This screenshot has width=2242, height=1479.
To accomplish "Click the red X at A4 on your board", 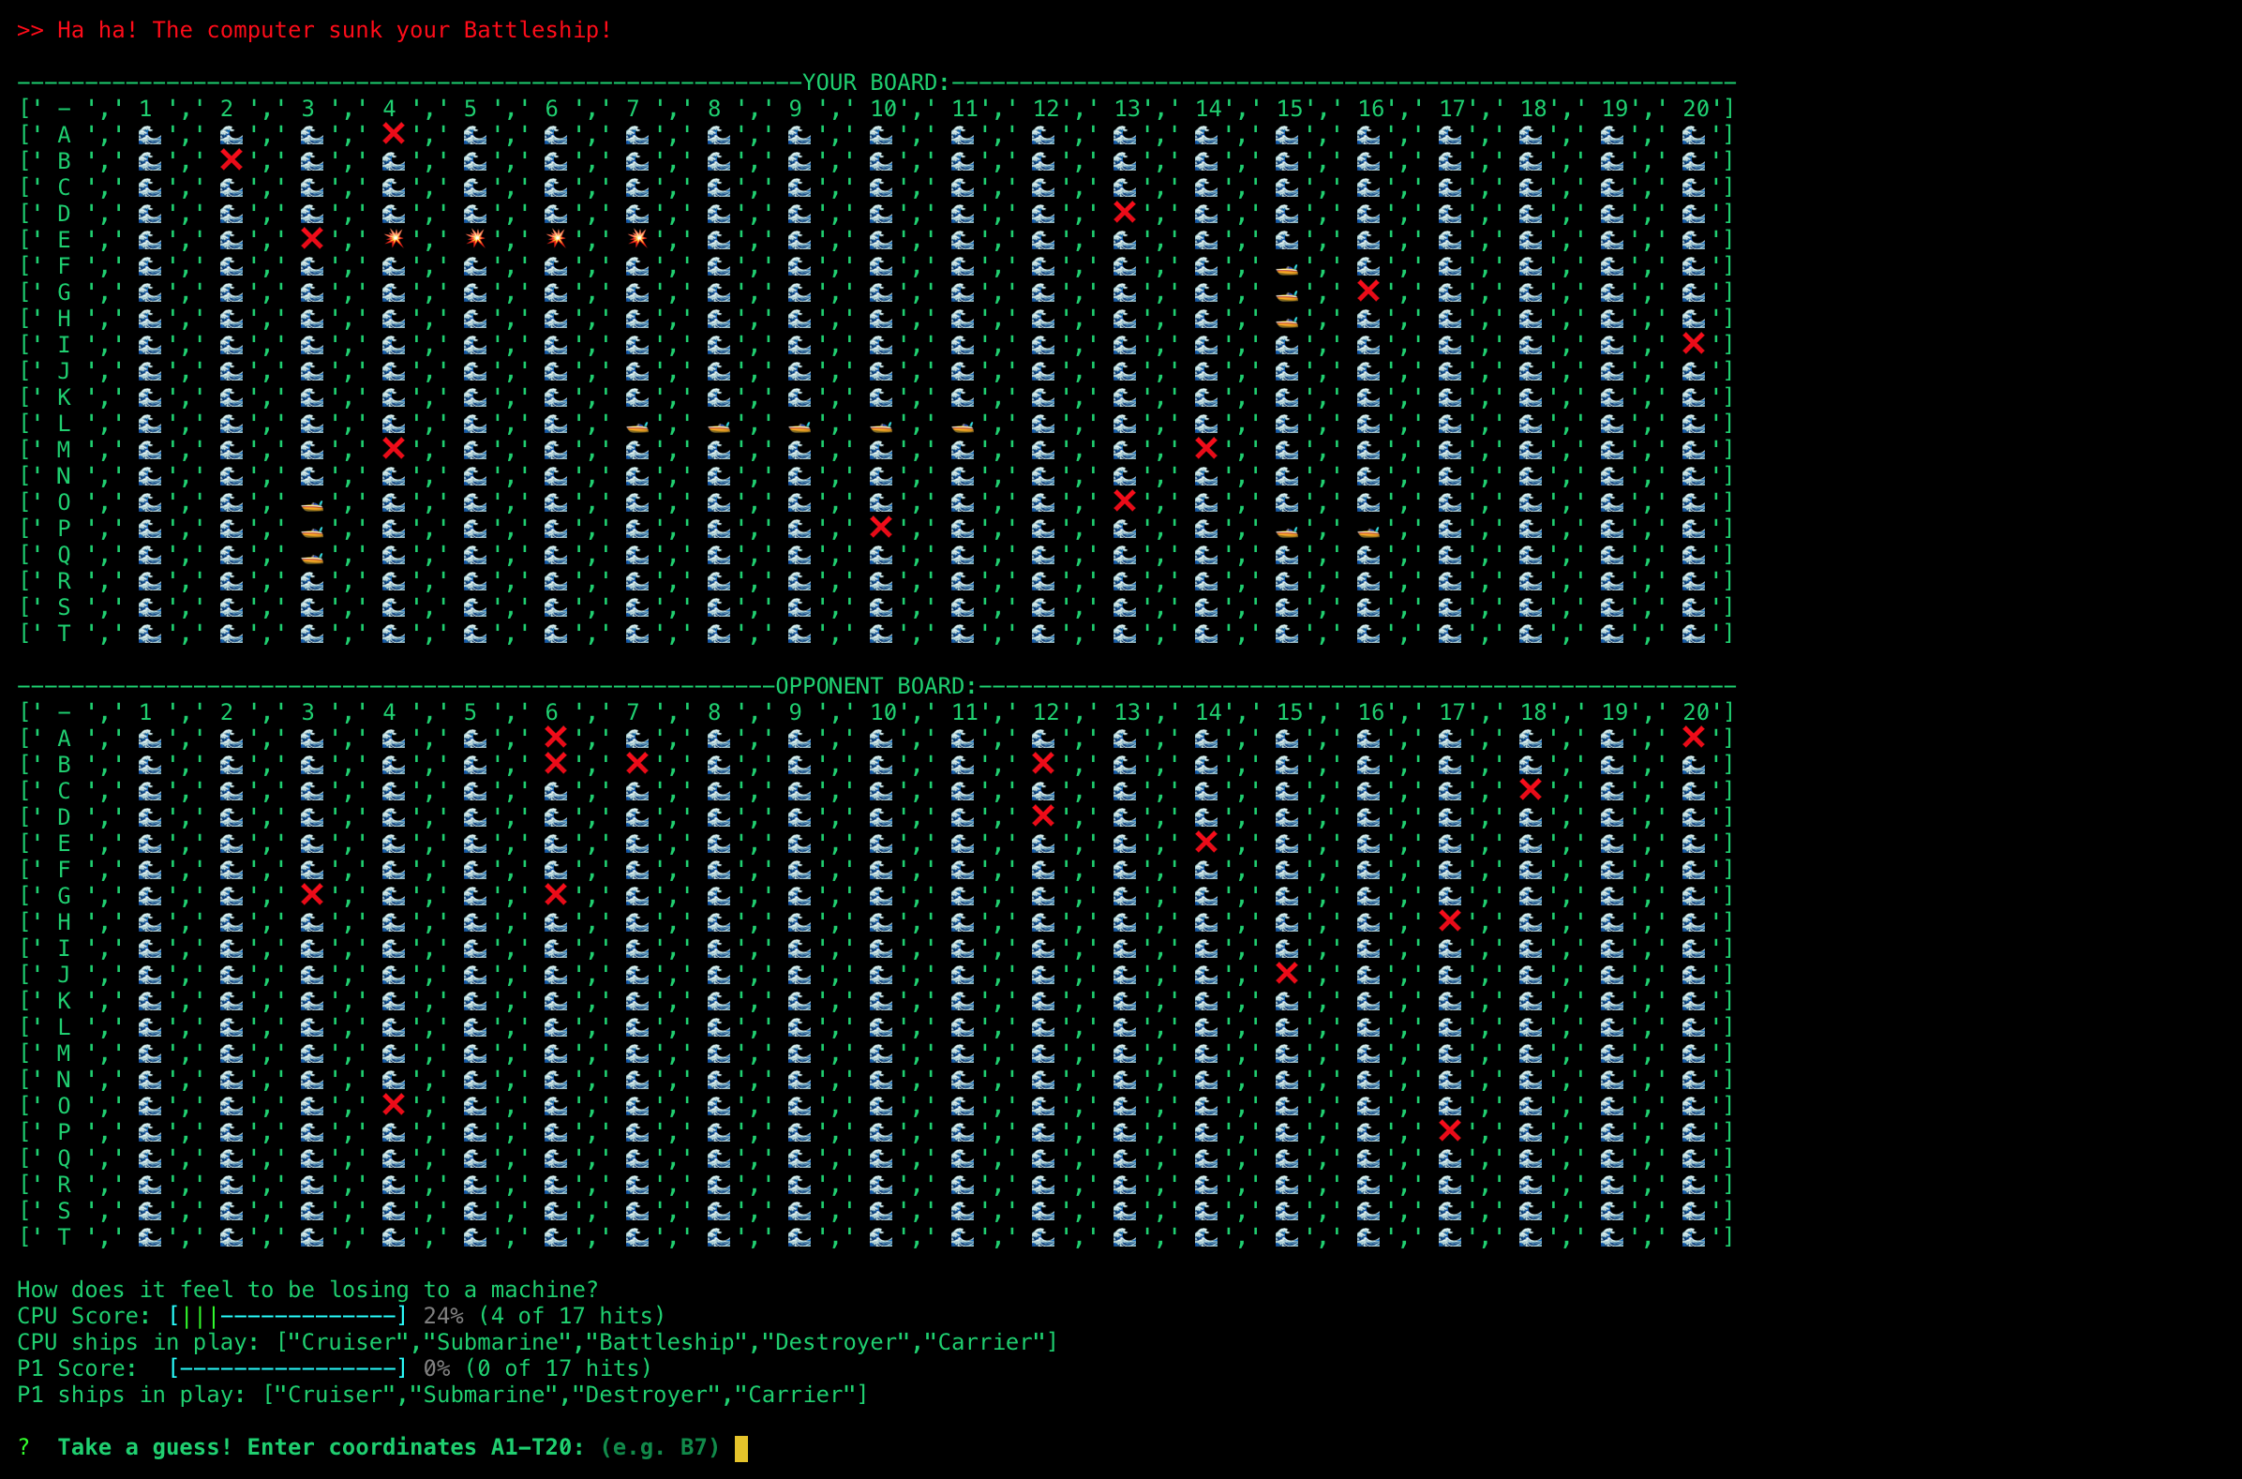I will [x=394, y=133].
